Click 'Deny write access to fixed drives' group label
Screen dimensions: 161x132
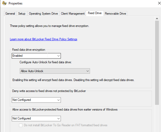(49, 91)
